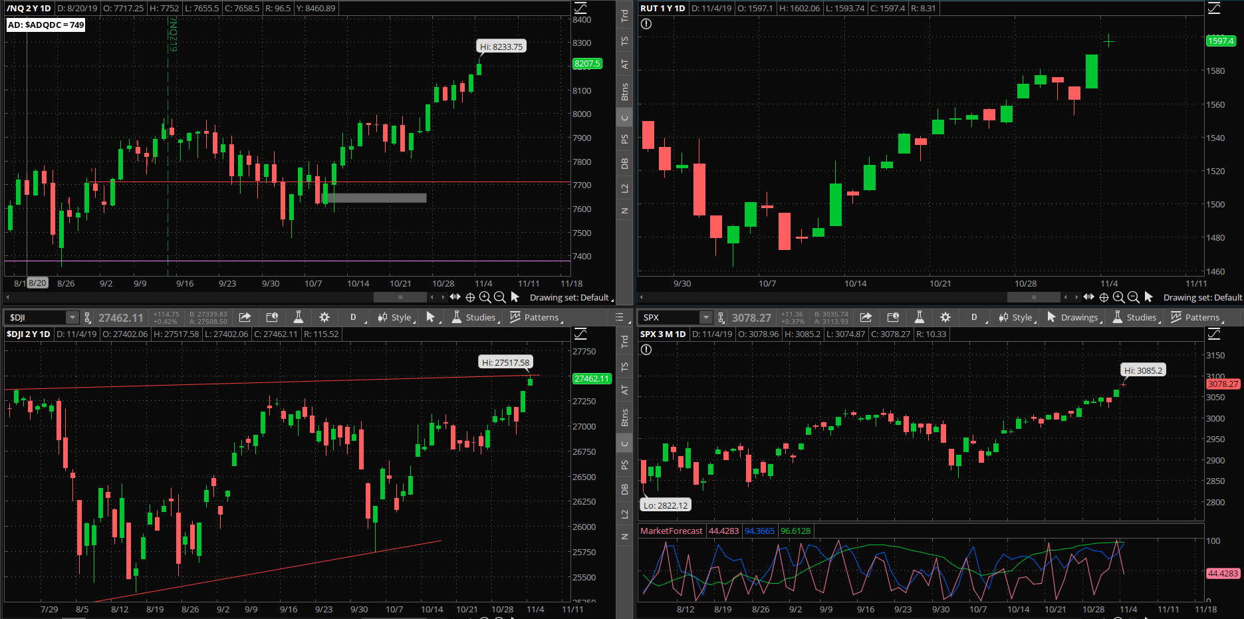Click share icon in $DJI toolbar
This screenshot has height=619, width=1244.
click(x=245, y=317)
